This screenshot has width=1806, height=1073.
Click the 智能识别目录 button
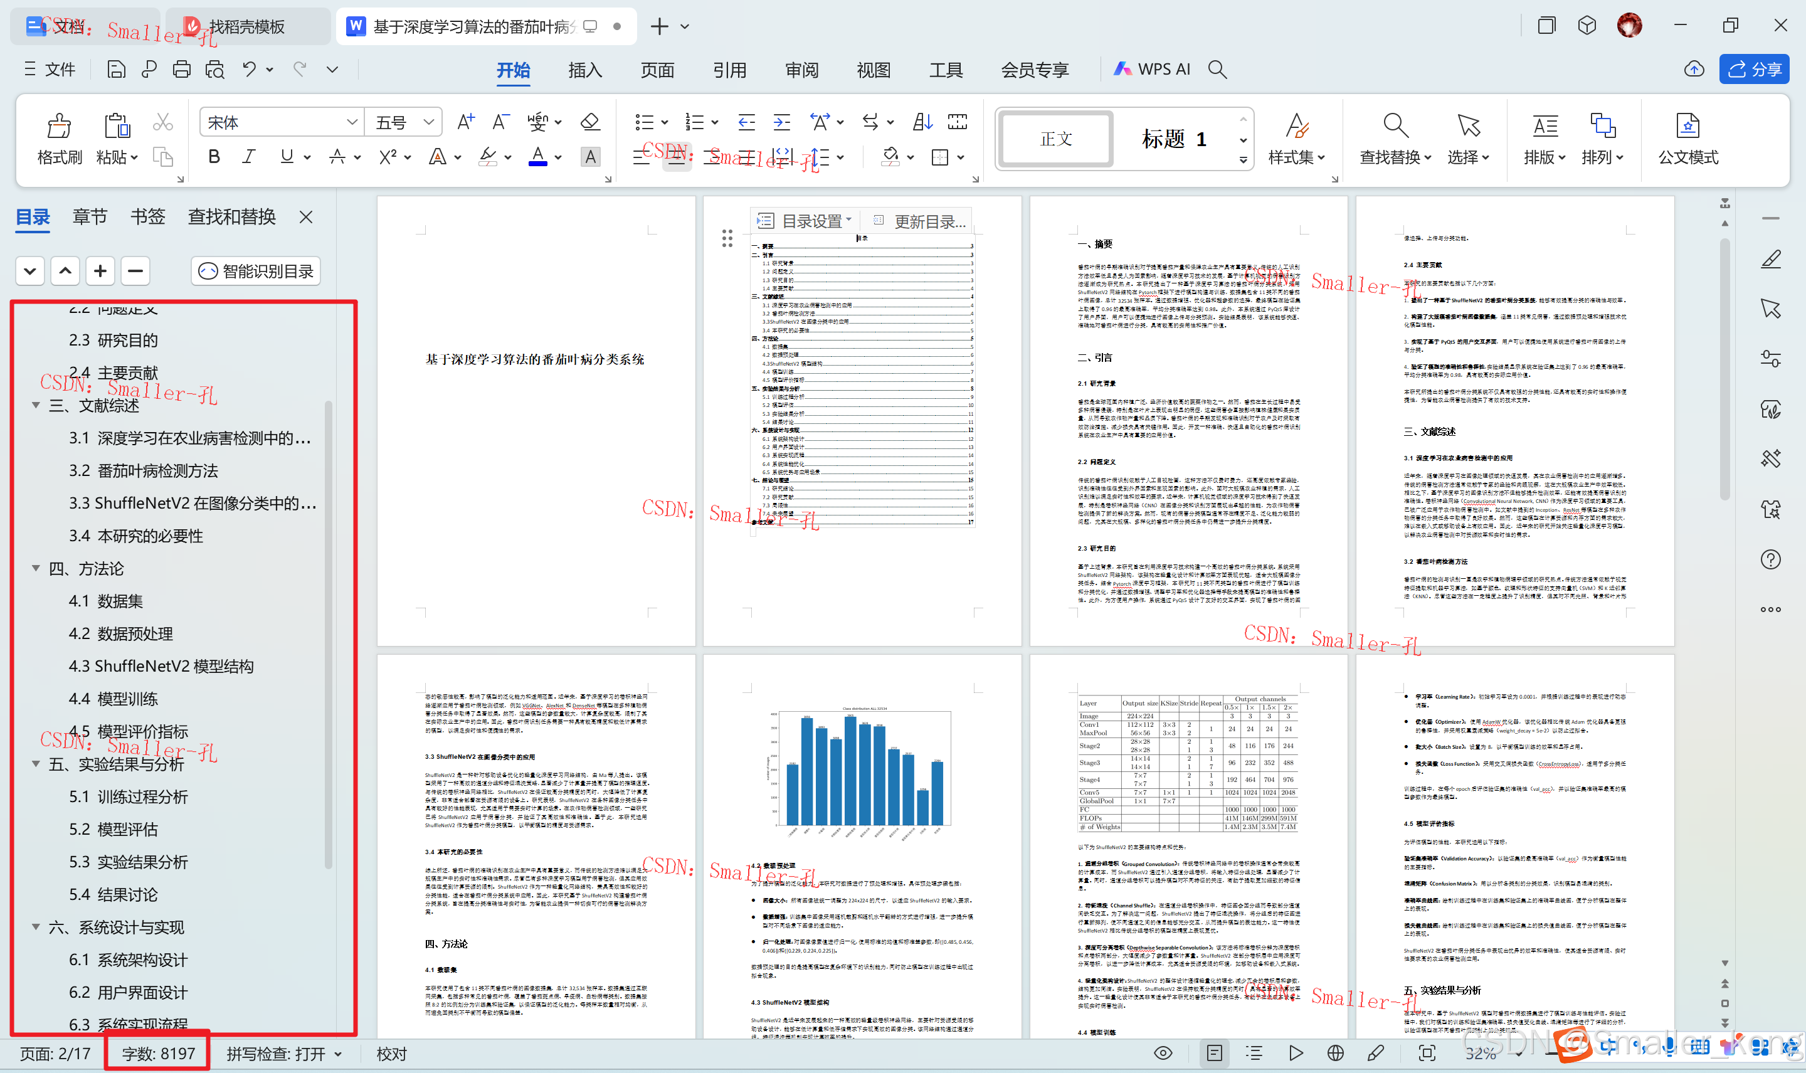click(x=256, y=271)
